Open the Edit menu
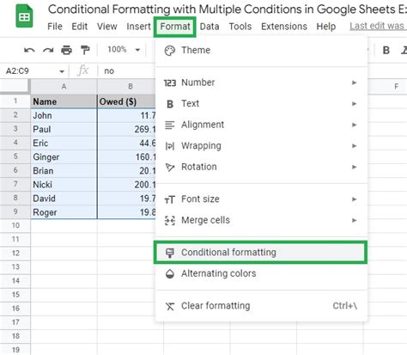 (79, 27)
